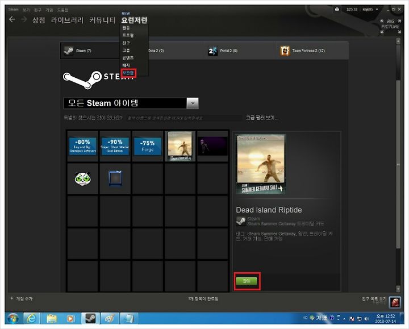Select the blue framed square item
Viewport: 409px width, 329px height.
click(x=115, y=179)
